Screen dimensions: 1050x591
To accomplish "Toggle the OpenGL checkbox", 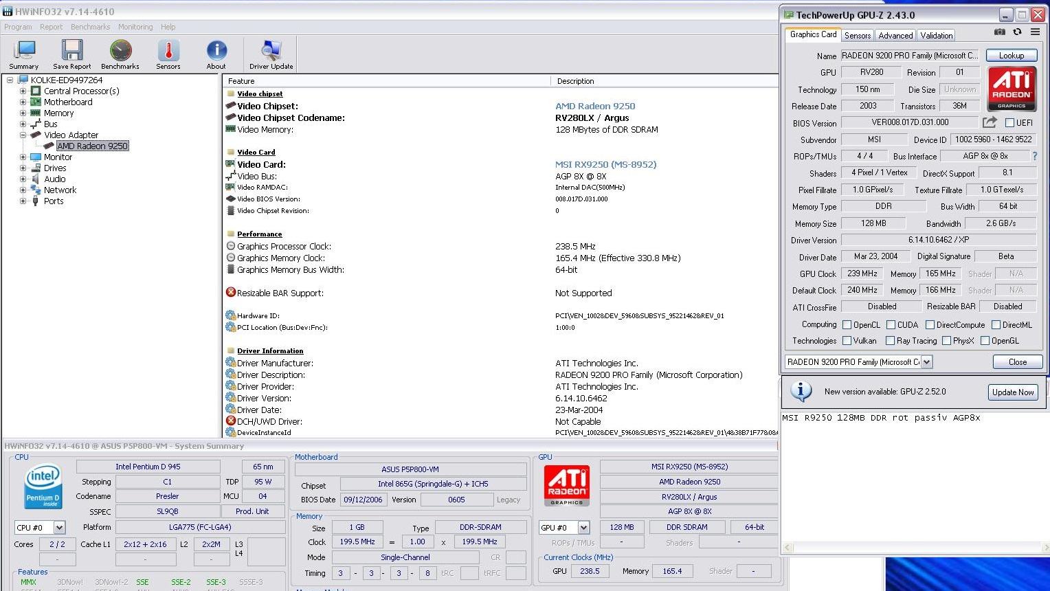I will 985,341.
